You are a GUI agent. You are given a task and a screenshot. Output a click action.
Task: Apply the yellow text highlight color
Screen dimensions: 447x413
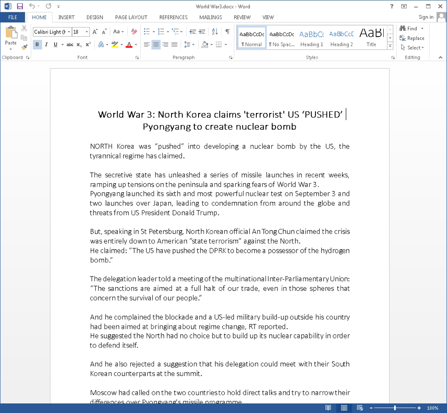point(115,45)
